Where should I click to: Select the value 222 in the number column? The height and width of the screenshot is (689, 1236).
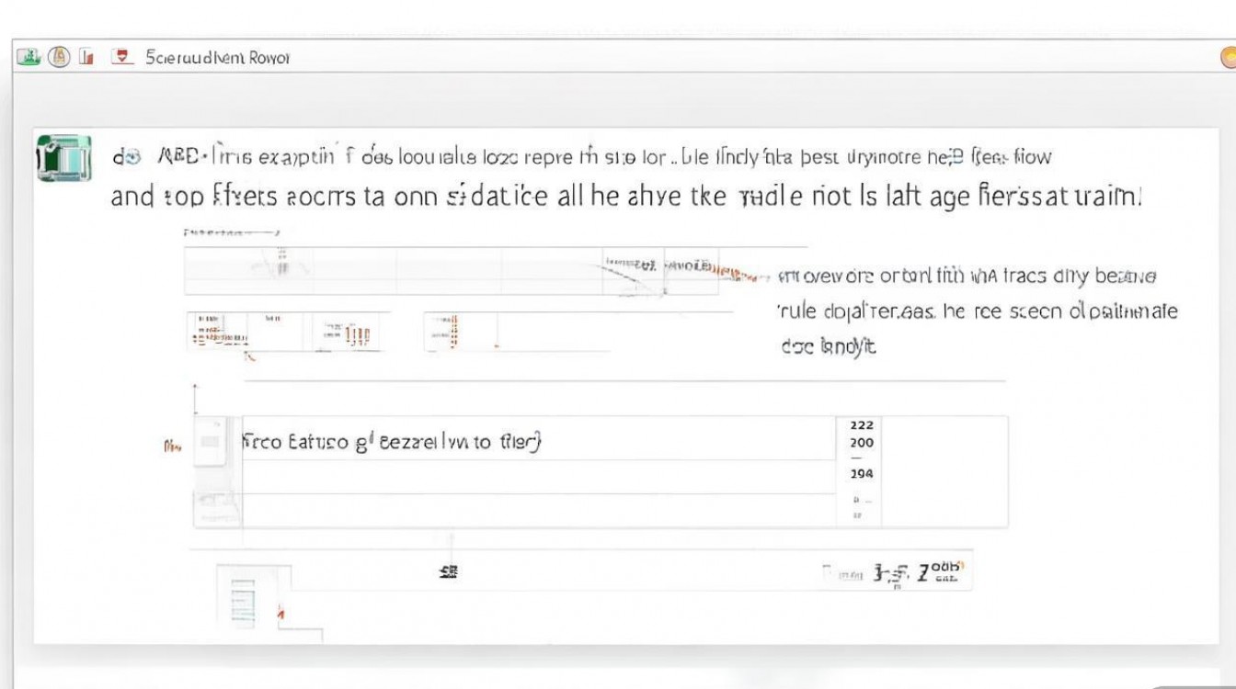point(863,425)
